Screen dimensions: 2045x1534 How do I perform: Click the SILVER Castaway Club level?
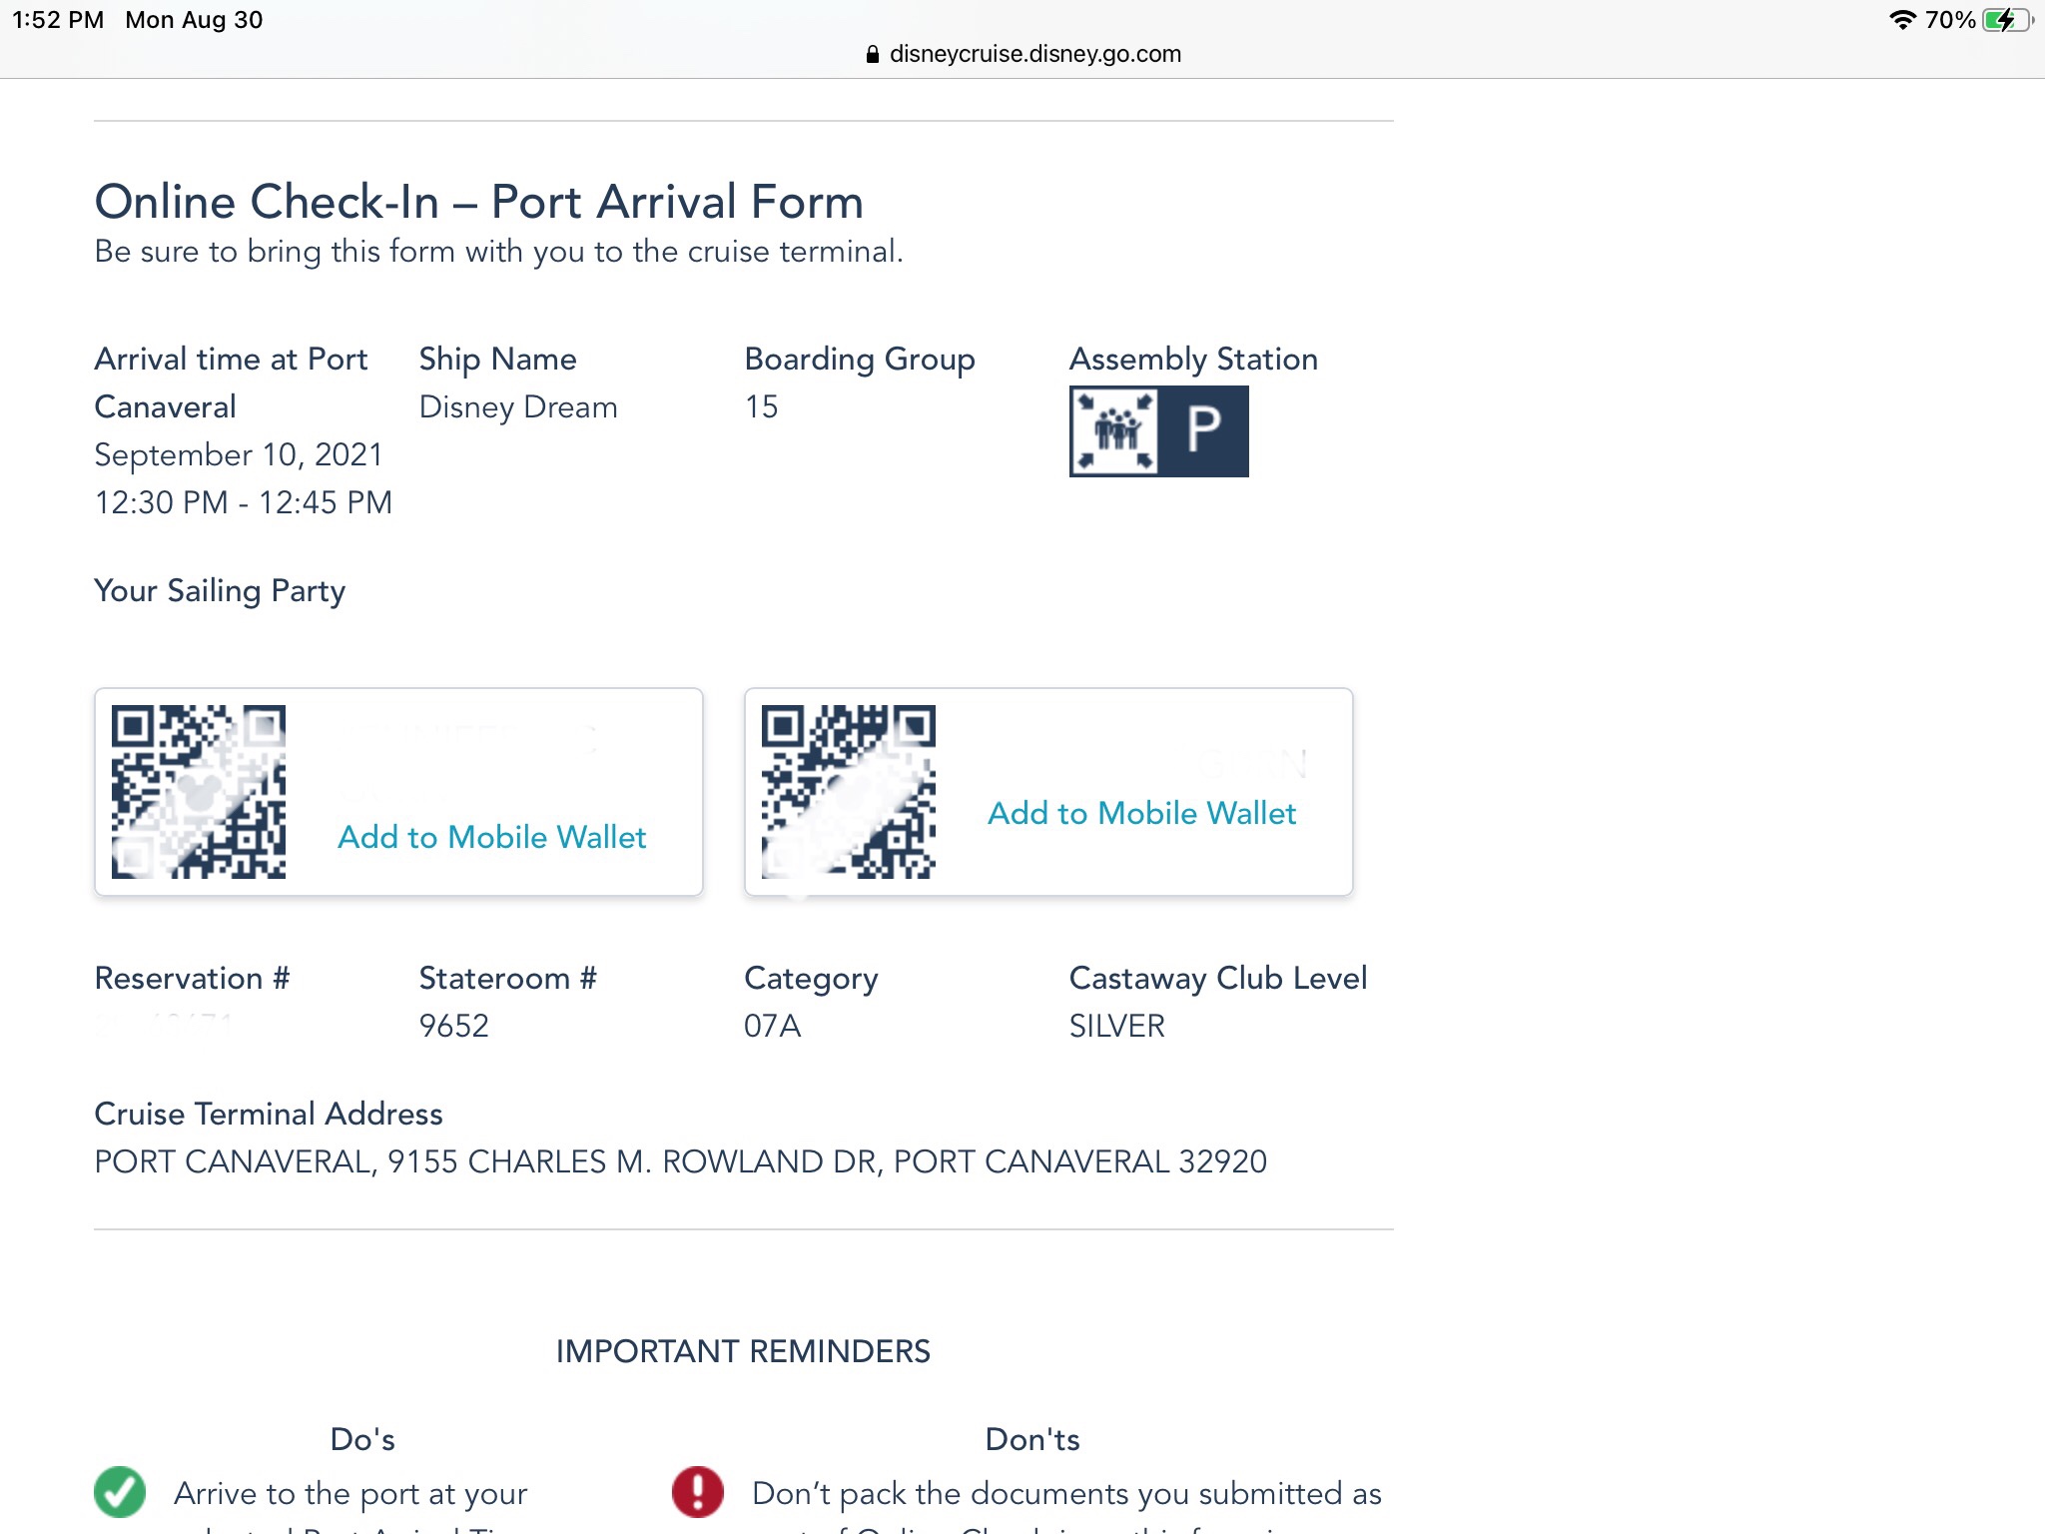tap(1116, 1026)
